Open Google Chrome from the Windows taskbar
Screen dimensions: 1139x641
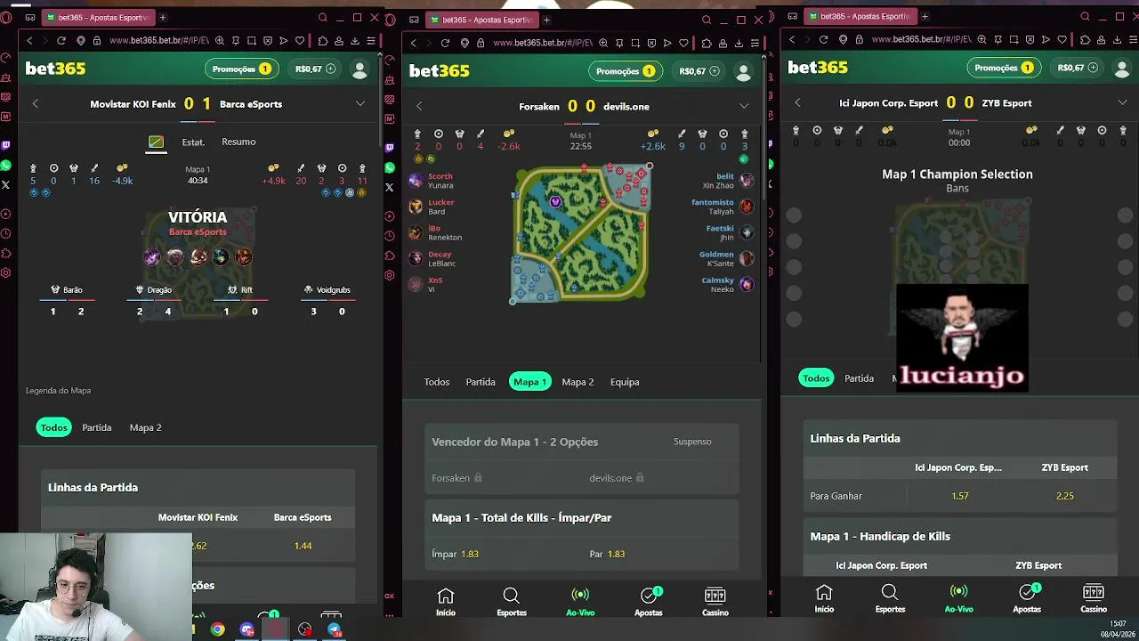coord(217,629)
